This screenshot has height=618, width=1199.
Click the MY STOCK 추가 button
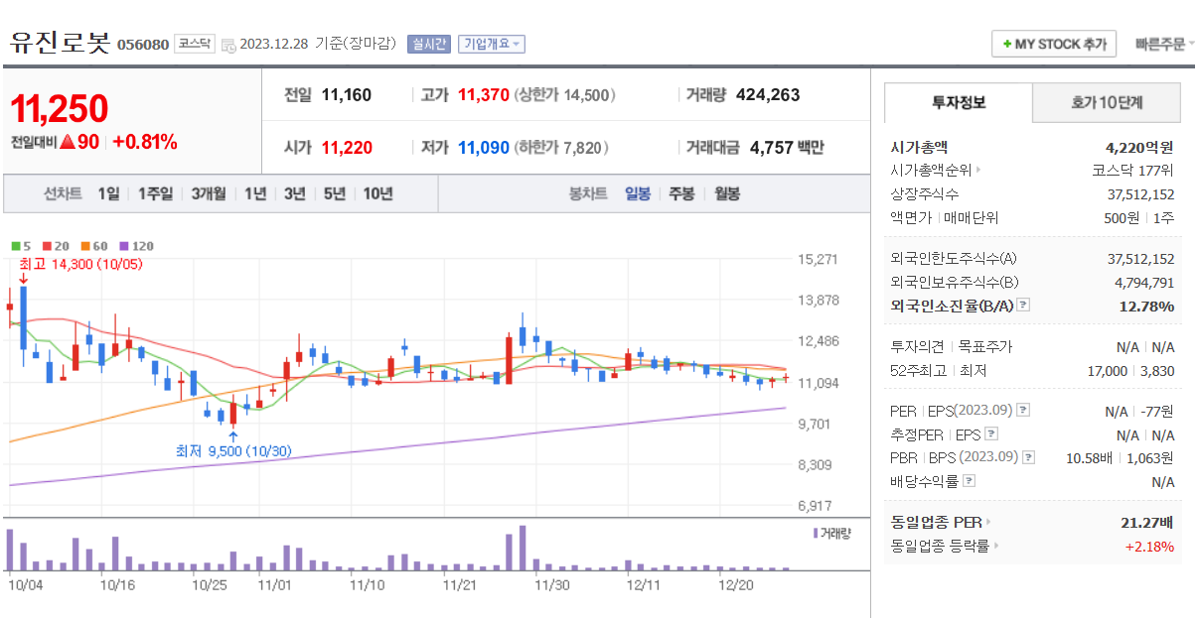(1054, 45)
